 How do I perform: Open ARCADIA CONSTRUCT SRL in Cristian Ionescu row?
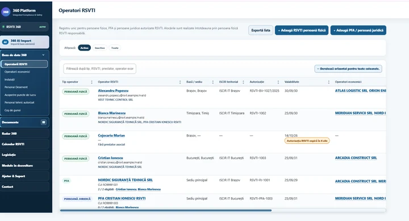[356, 158]
